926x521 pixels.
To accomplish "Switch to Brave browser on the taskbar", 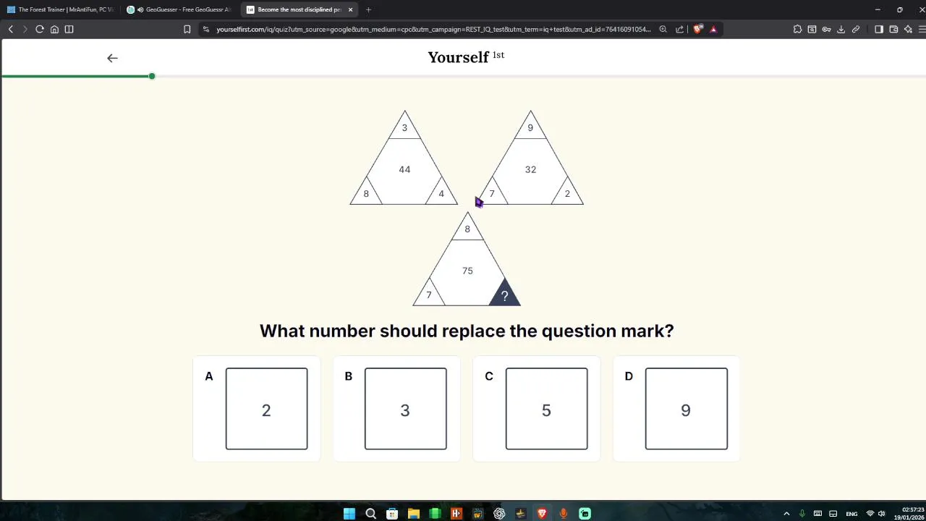I will (x=542, y=514).
